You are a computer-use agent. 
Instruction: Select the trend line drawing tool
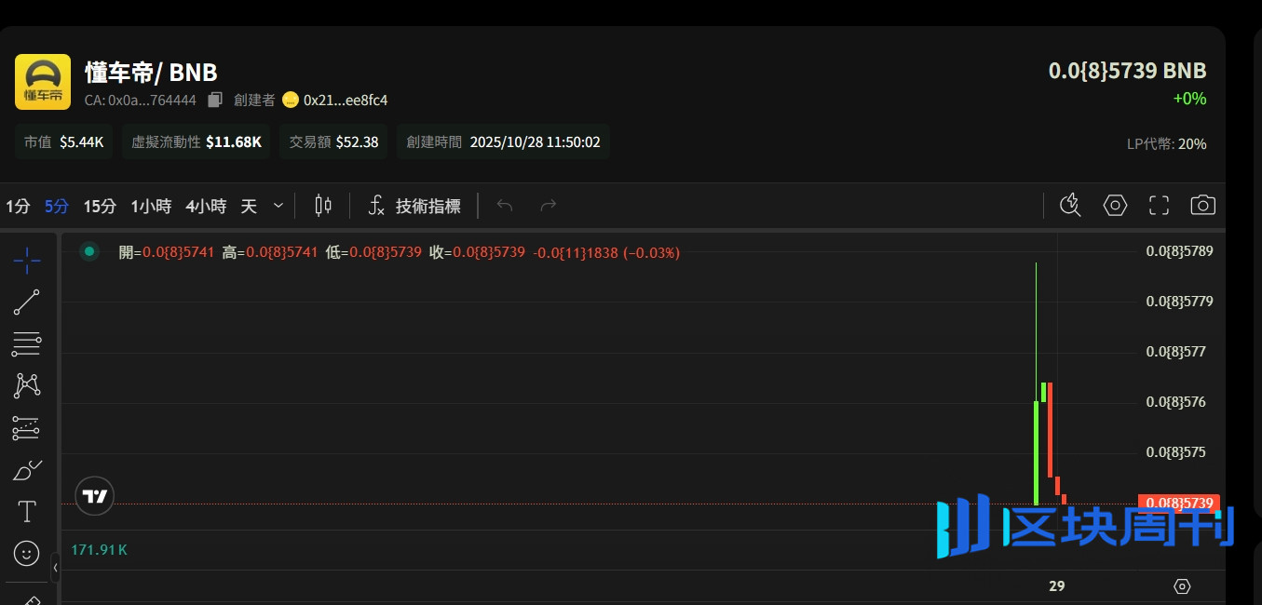26,302
